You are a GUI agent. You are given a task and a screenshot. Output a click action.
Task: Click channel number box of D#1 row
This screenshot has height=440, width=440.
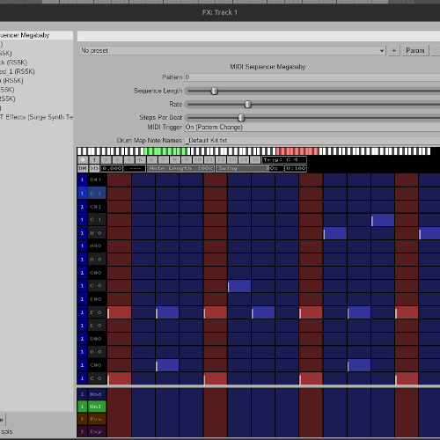coord(82,180)
